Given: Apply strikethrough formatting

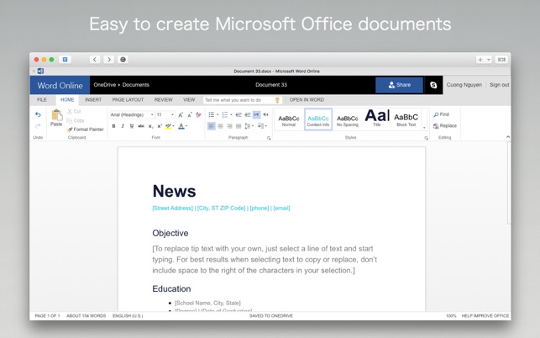Looking at the screenshot, I should [141, 126].
